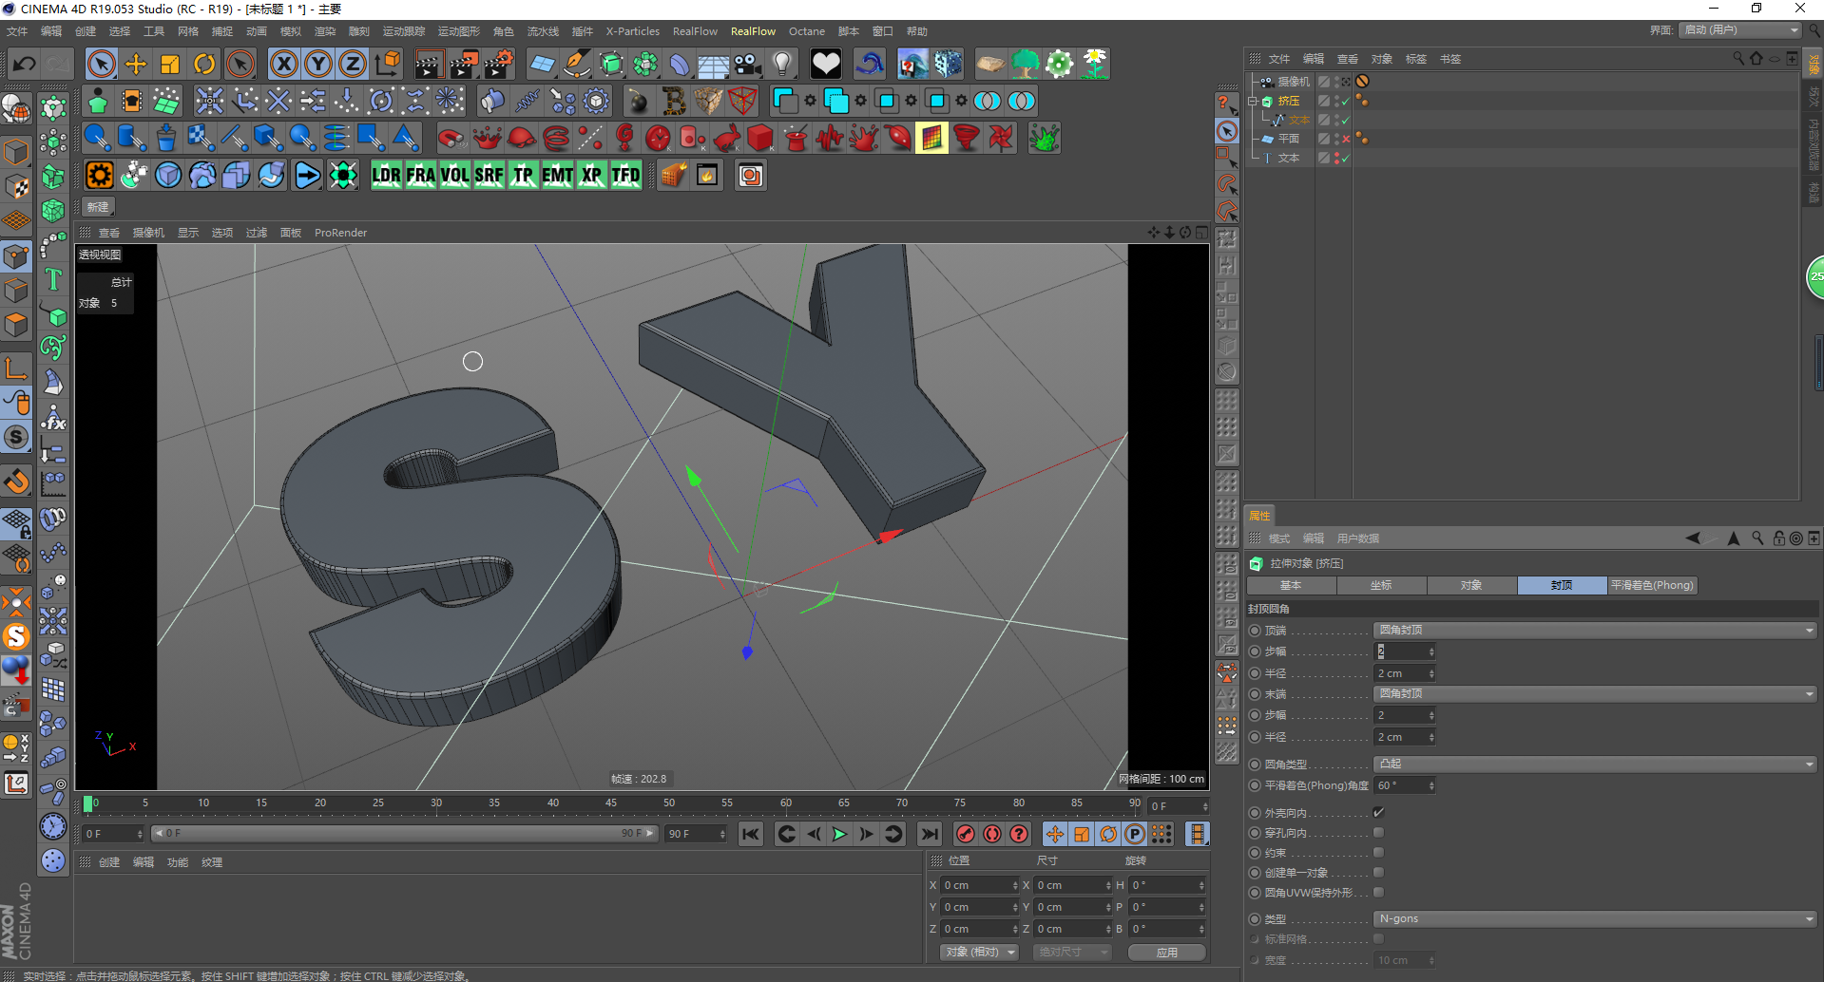Select the 摄像机 object in object manager

click(x=1294, y=82)
